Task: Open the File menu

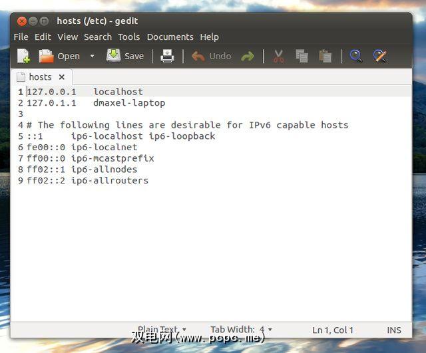Action: pyautogui.click(x=21, y=37)
